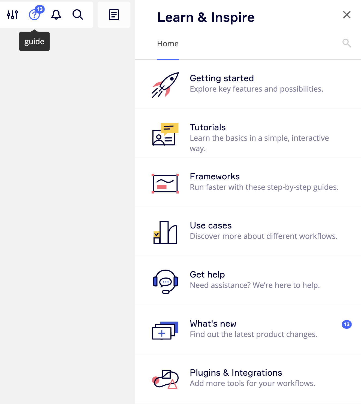The image size is (361, 404).
Task: Close the Learn & Inspire panel
Action: (x=347, y=15)
